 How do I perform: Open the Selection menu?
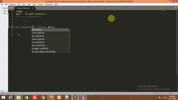pos(13,4)
